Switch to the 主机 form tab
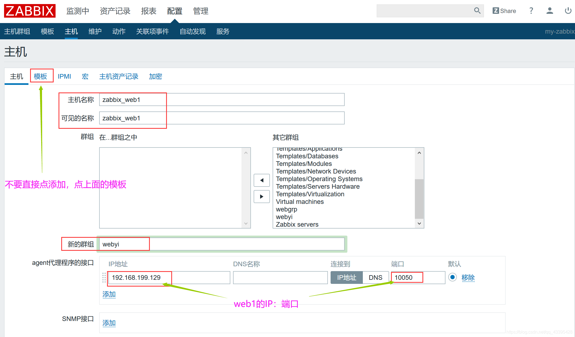575x337 pixels. tap(17, 76)
